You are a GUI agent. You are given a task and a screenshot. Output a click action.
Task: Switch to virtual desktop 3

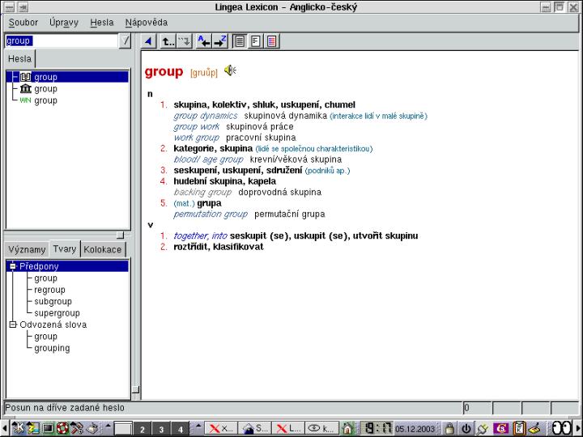[x=161, y=429]
